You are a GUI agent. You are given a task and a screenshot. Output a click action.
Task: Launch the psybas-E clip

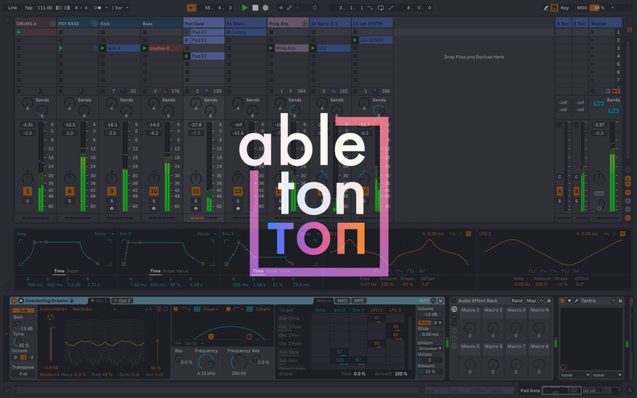click(145, 48)
